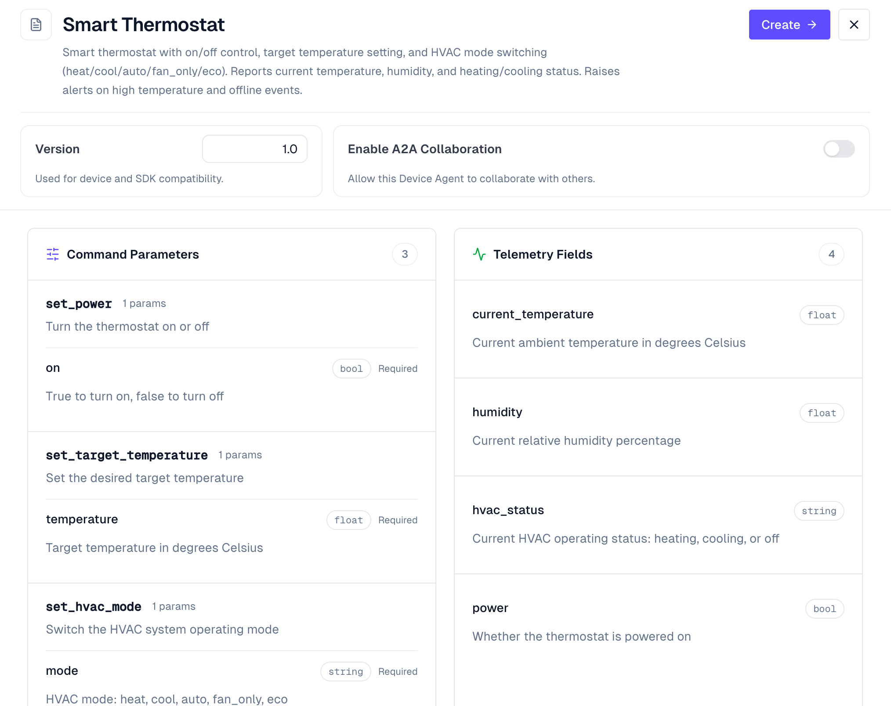This screenshot has height=706, width=891.
Task: Click the Required label for on parameter
Action: pyautogui.click(x=398, y=368)
